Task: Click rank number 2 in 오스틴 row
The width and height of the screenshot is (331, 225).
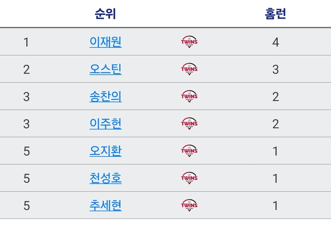Action: click(x=26, y=69)
